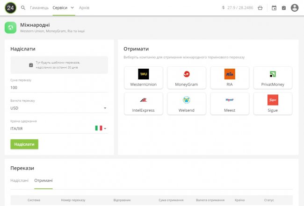Open the tasks checkmark icon in header

click(283, 8)
